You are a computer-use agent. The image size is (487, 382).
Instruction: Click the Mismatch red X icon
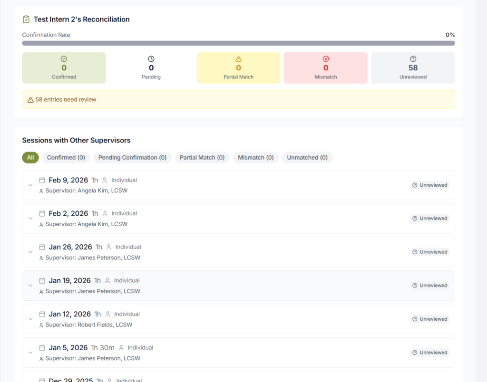(x=326, y=59)
